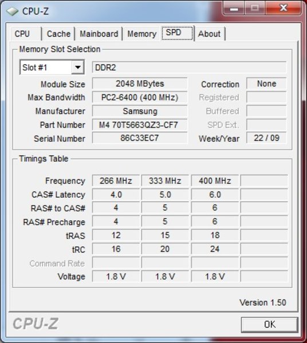Click the Timings Table group heading

point(44,158)
